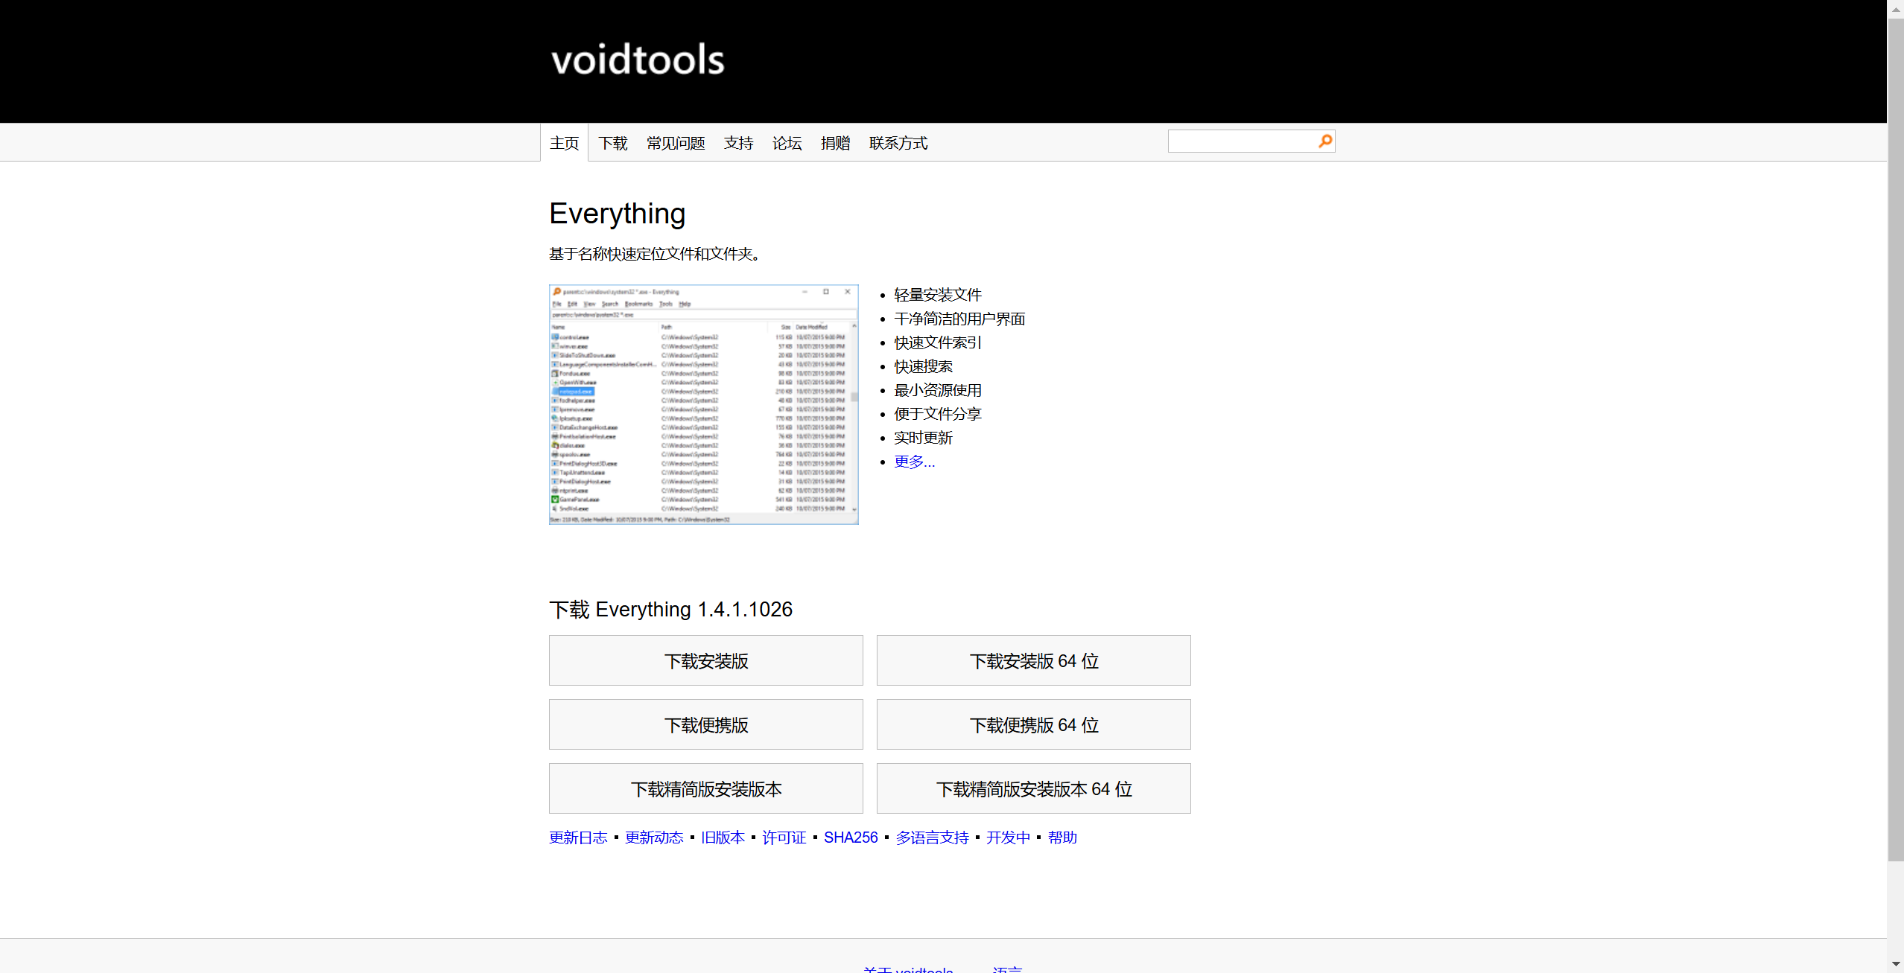Click the scrollbar up arrow
The width and height of the screenshot is (1904, 973).
1896,8
